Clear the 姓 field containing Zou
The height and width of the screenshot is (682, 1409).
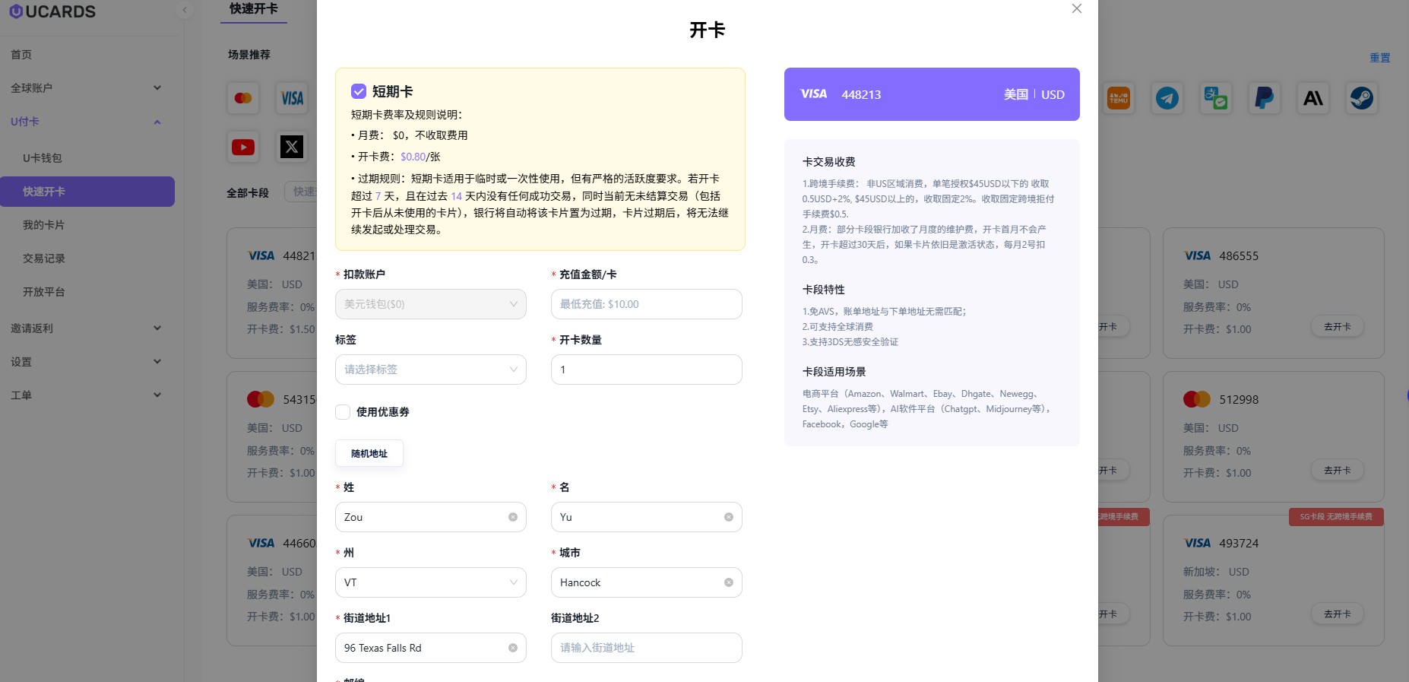tap(513, 517)
